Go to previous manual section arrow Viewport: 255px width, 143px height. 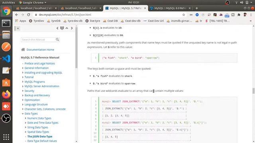point(57,28)
